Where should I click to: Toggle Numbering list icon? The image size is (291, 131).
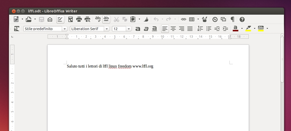pos(200,29)
